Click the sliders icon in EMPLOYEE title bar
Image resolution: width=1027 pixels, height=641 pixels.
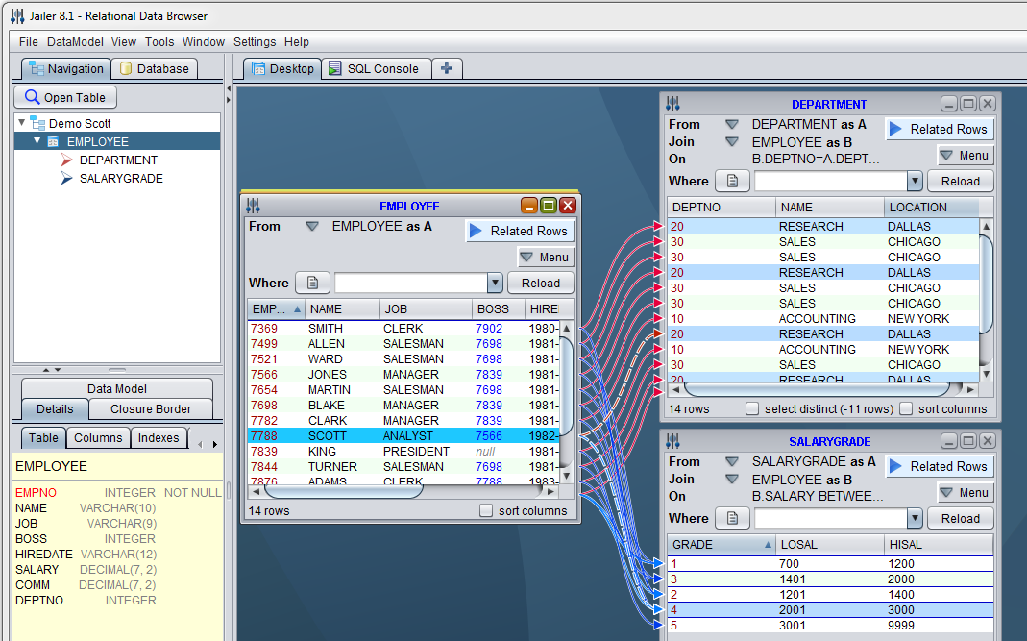click(254, 206)
